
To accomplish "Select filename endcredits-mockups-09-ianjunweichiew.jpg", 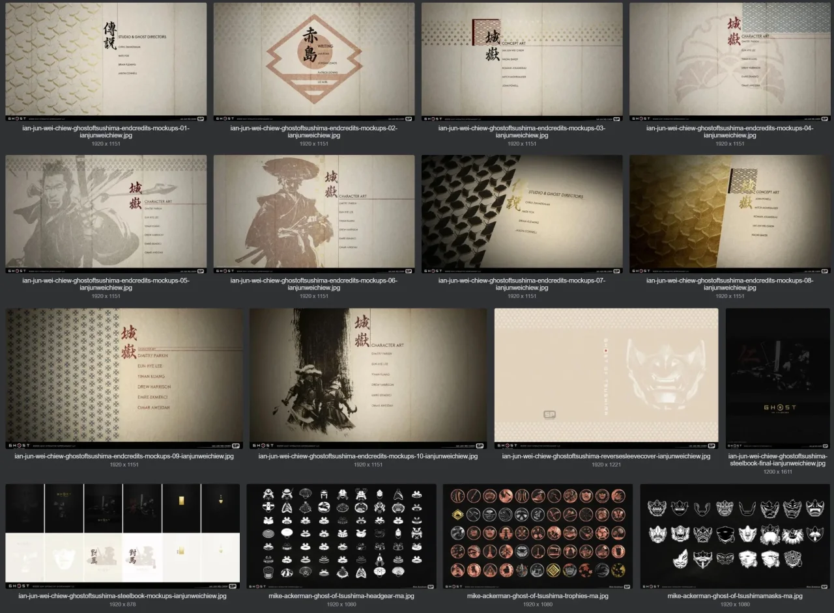I will [x=124, y=456].
